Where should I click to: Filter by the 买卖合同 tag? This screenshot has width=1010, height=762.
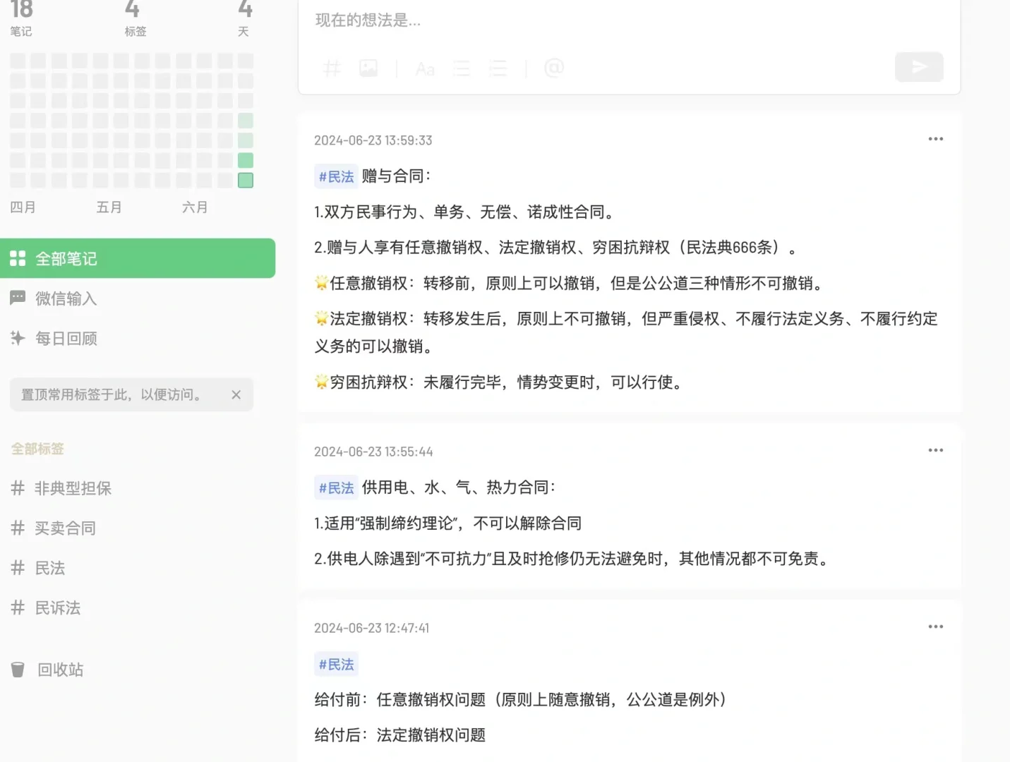54,528
